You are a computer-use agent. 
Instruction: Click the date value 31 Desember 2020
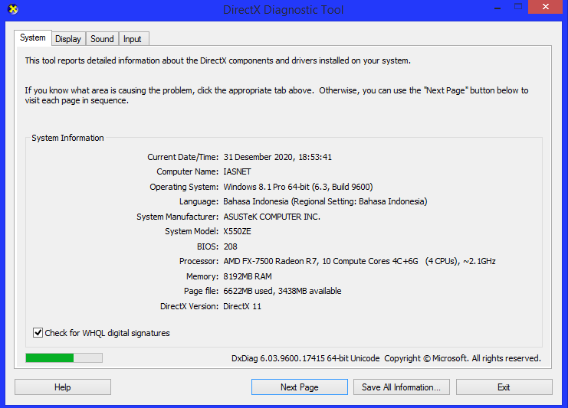[258, 157]
